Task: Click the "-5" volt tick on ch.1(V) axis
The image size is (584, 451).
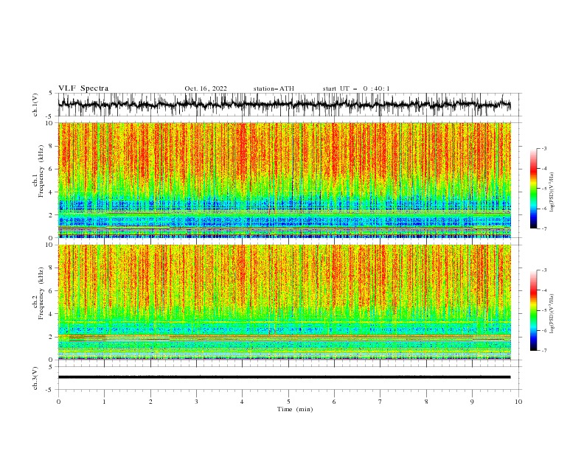Action: [x=50, y=116]
